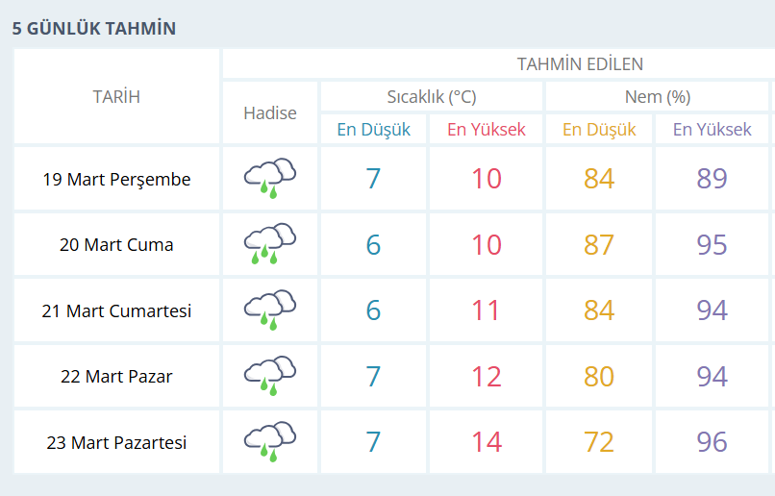Click the rain icon for 19 Mart Perşembe
This screenshot has width=775, height=496.
269,178
